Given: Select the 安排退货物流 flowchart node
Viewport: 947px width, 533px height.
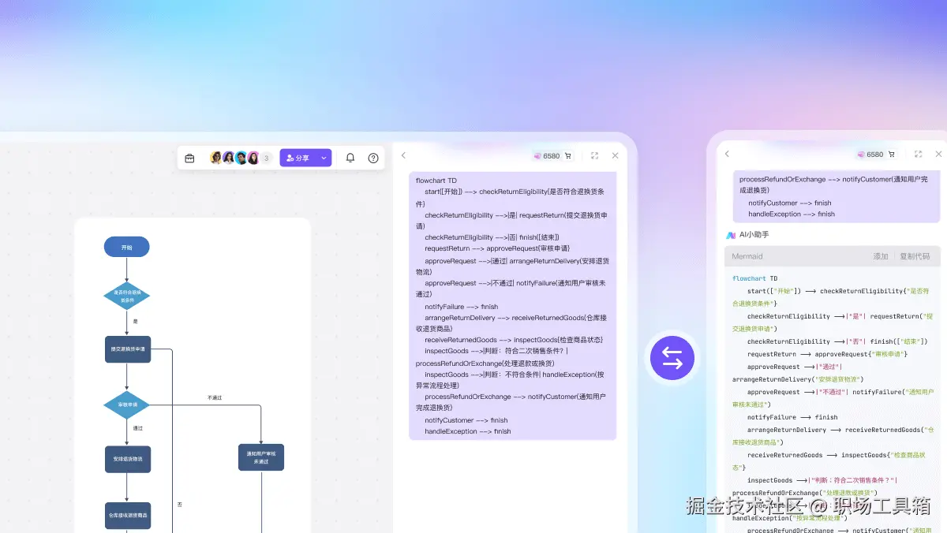Looking at the screenshot, I should tap(127, 459).
